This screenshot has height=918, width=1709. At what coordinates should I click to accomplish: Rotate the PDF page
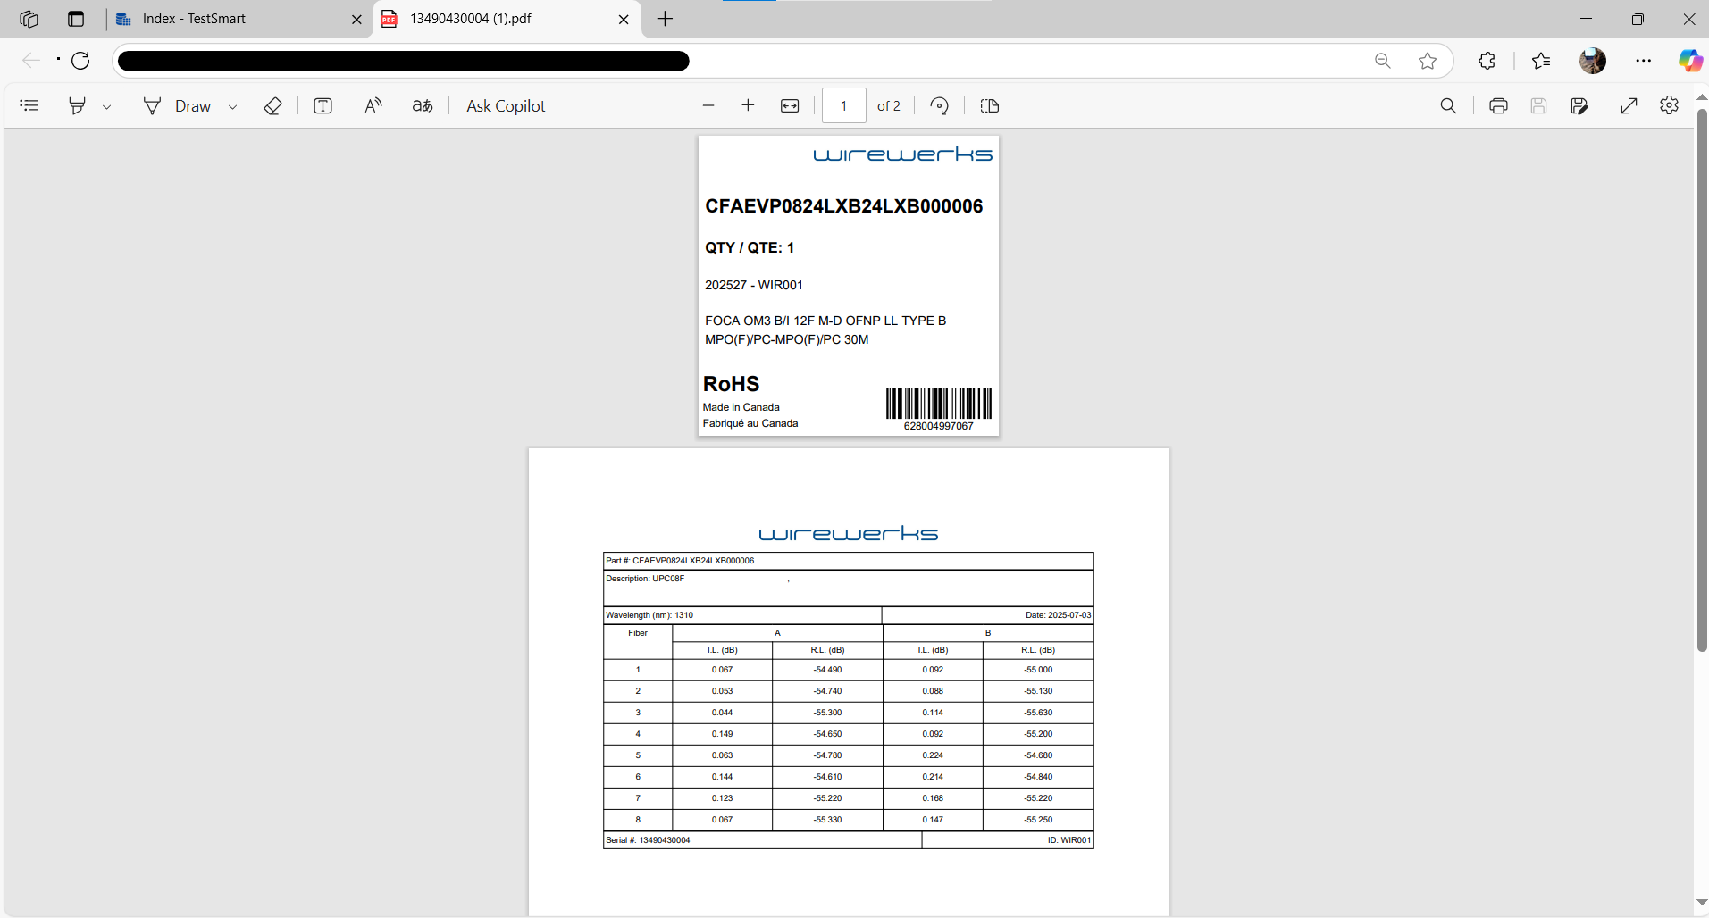pyautogui.click(x=939, y=105)
